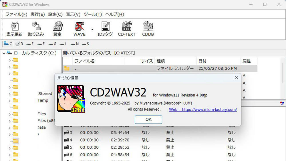Click track 5 length 02:29:53
This screenshot has width=286, height=161.
point(120,147)
